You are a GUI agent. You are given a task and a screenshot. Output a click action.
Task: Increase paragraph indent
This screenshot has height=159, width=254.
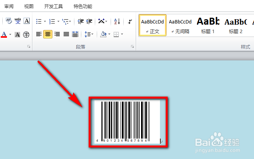tap(89, 21)
